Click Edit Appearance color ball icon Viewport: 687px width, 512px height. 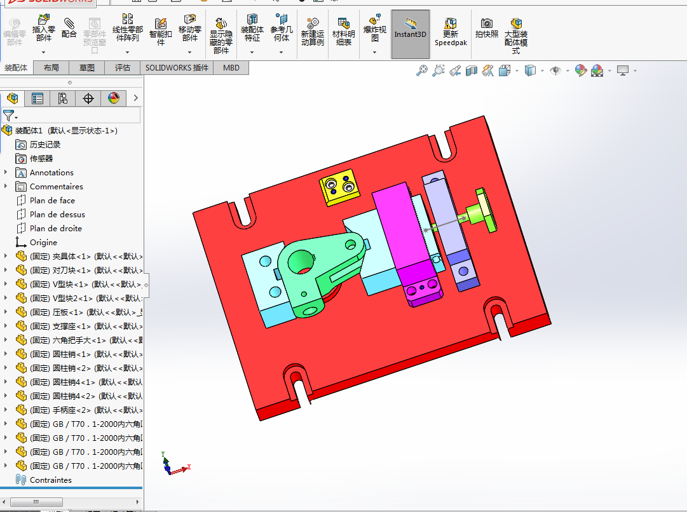pos(580,71)
